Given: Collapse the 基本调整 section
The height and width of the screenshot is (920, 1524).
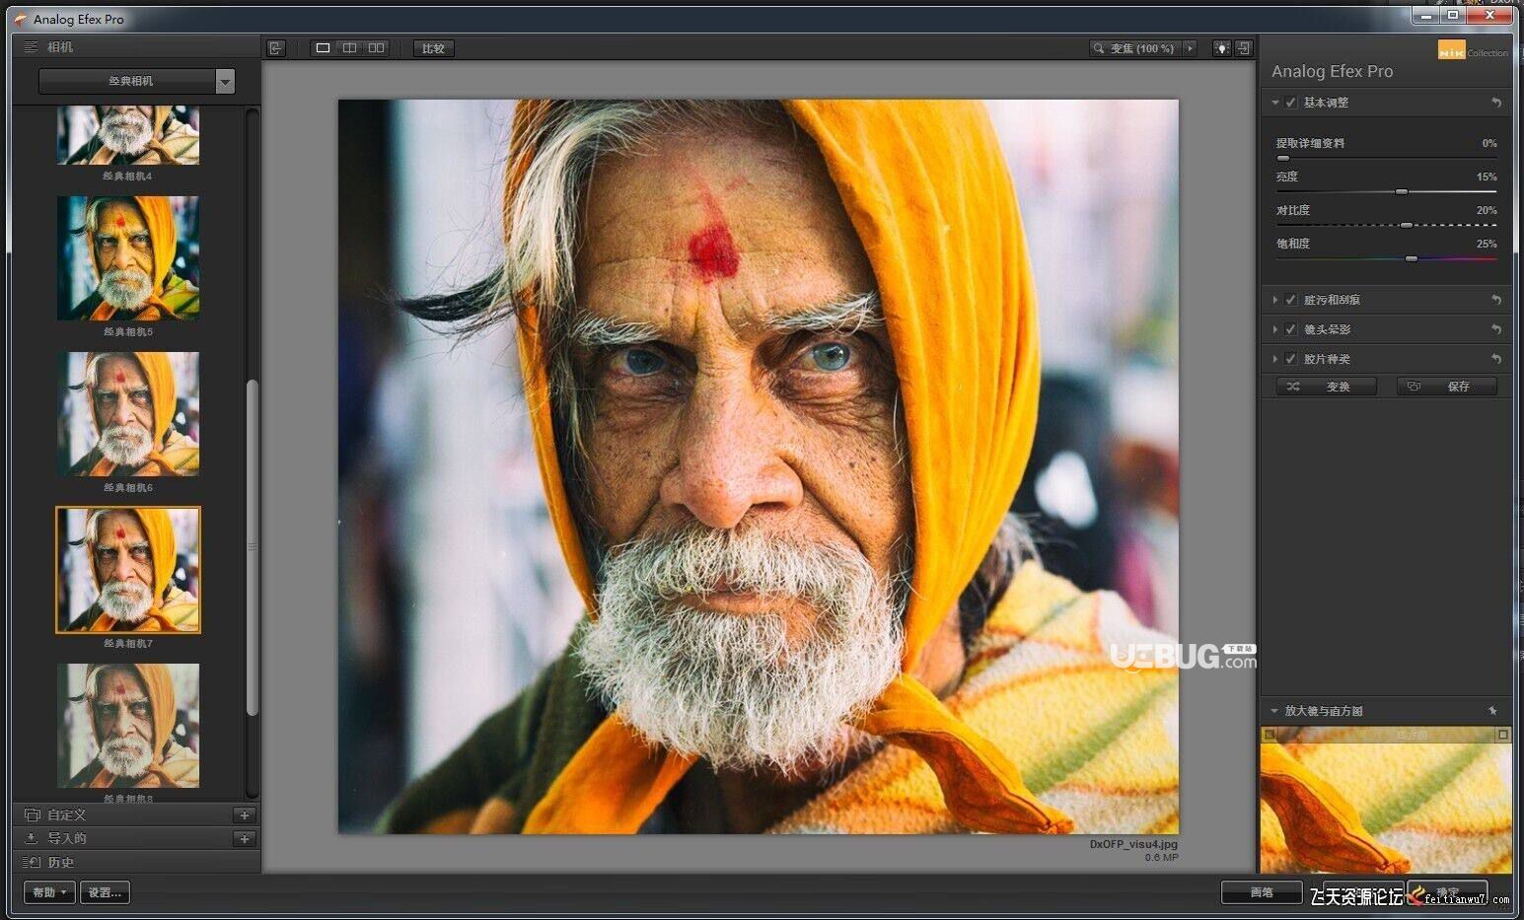Looking at the screenshot, I should (x=1275, y=103).
